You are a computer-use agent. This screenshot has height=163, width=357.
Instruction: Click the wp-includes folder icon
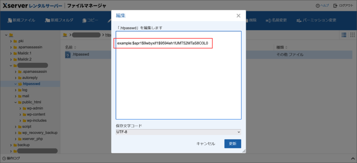tap(24, 121)
